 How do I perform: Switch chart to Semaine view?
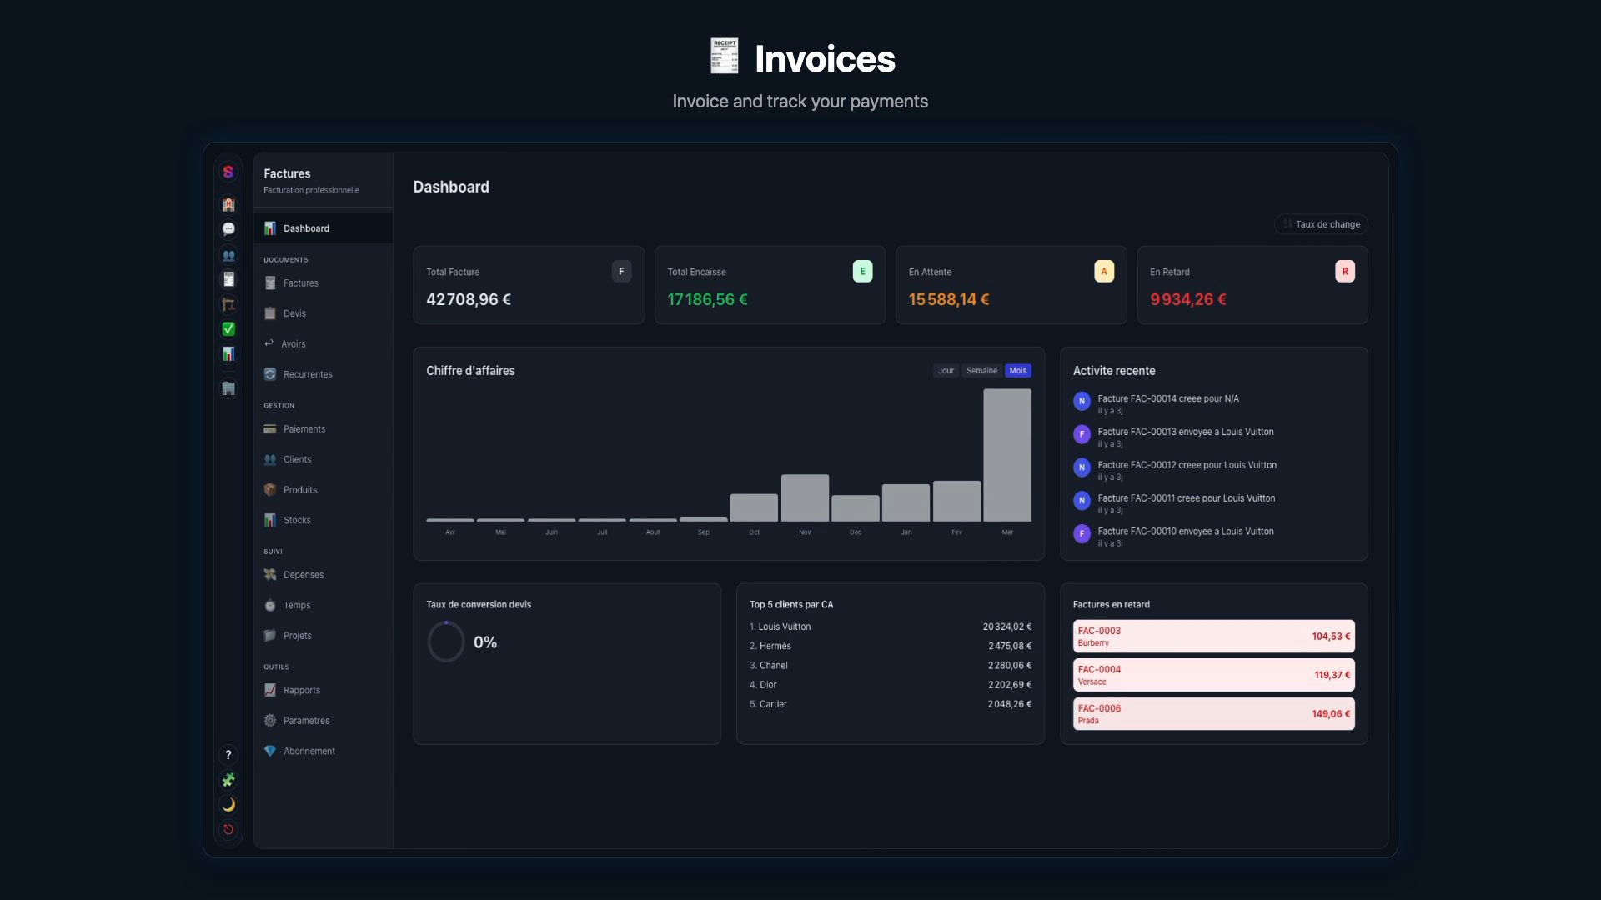pyautogui.click(x=981, y=371)
